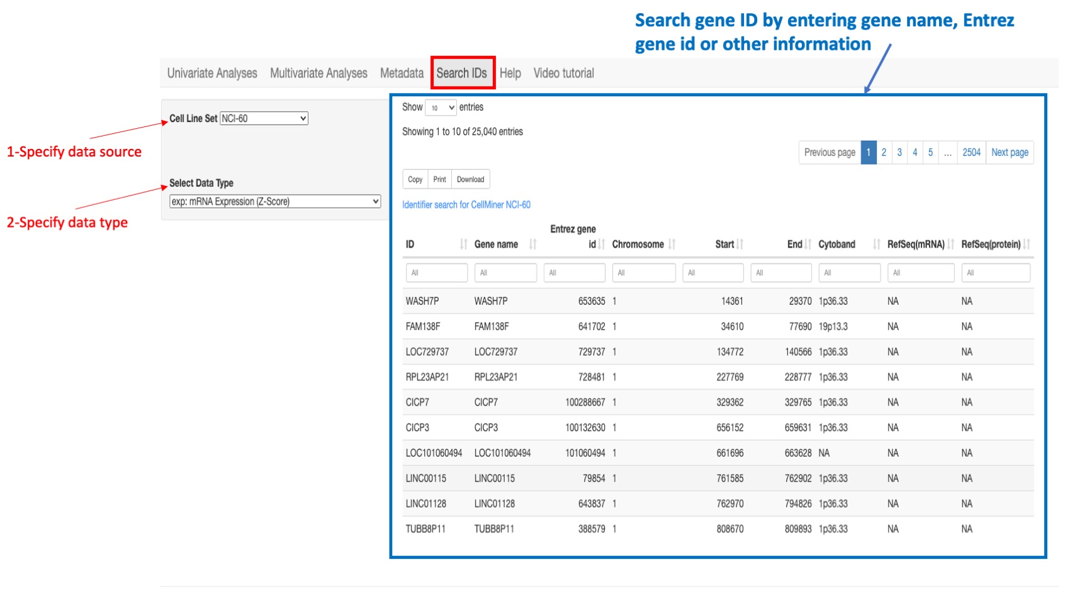This screenshot has width=1070, height=601.
Task: Switch to the Metadata tab
Action: [401, 73]
